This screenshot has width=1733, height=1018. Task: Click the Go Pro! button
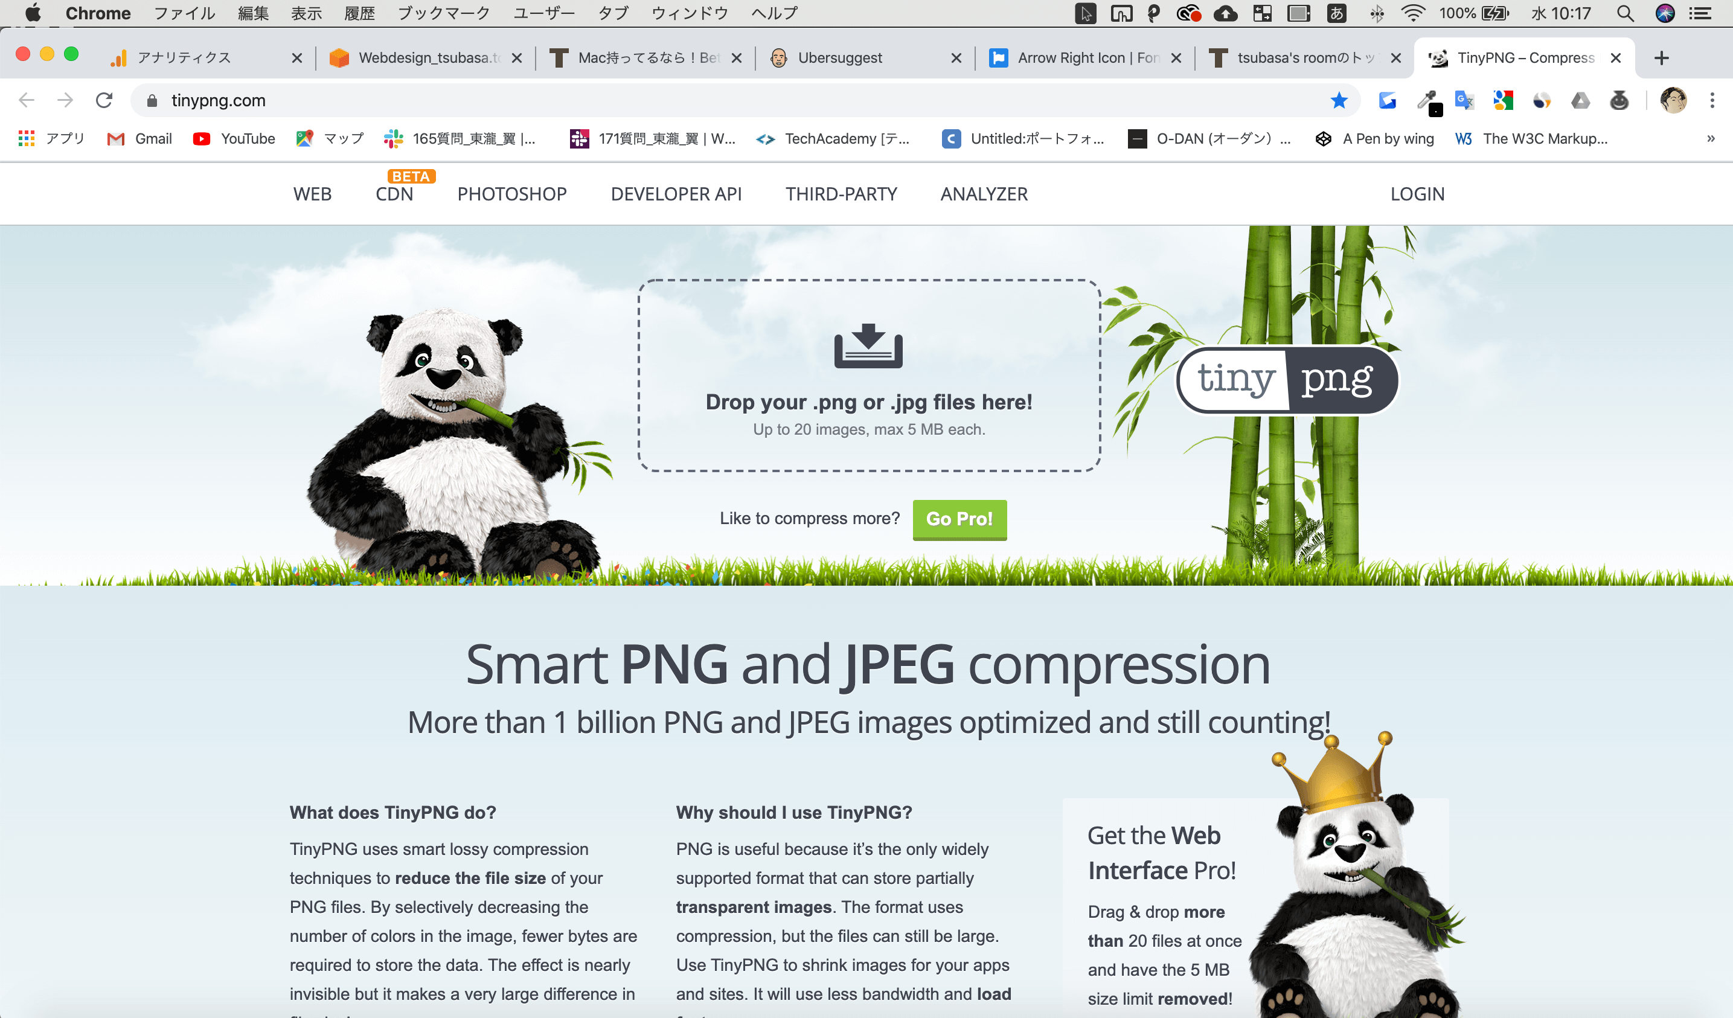(x=959, y=519)
